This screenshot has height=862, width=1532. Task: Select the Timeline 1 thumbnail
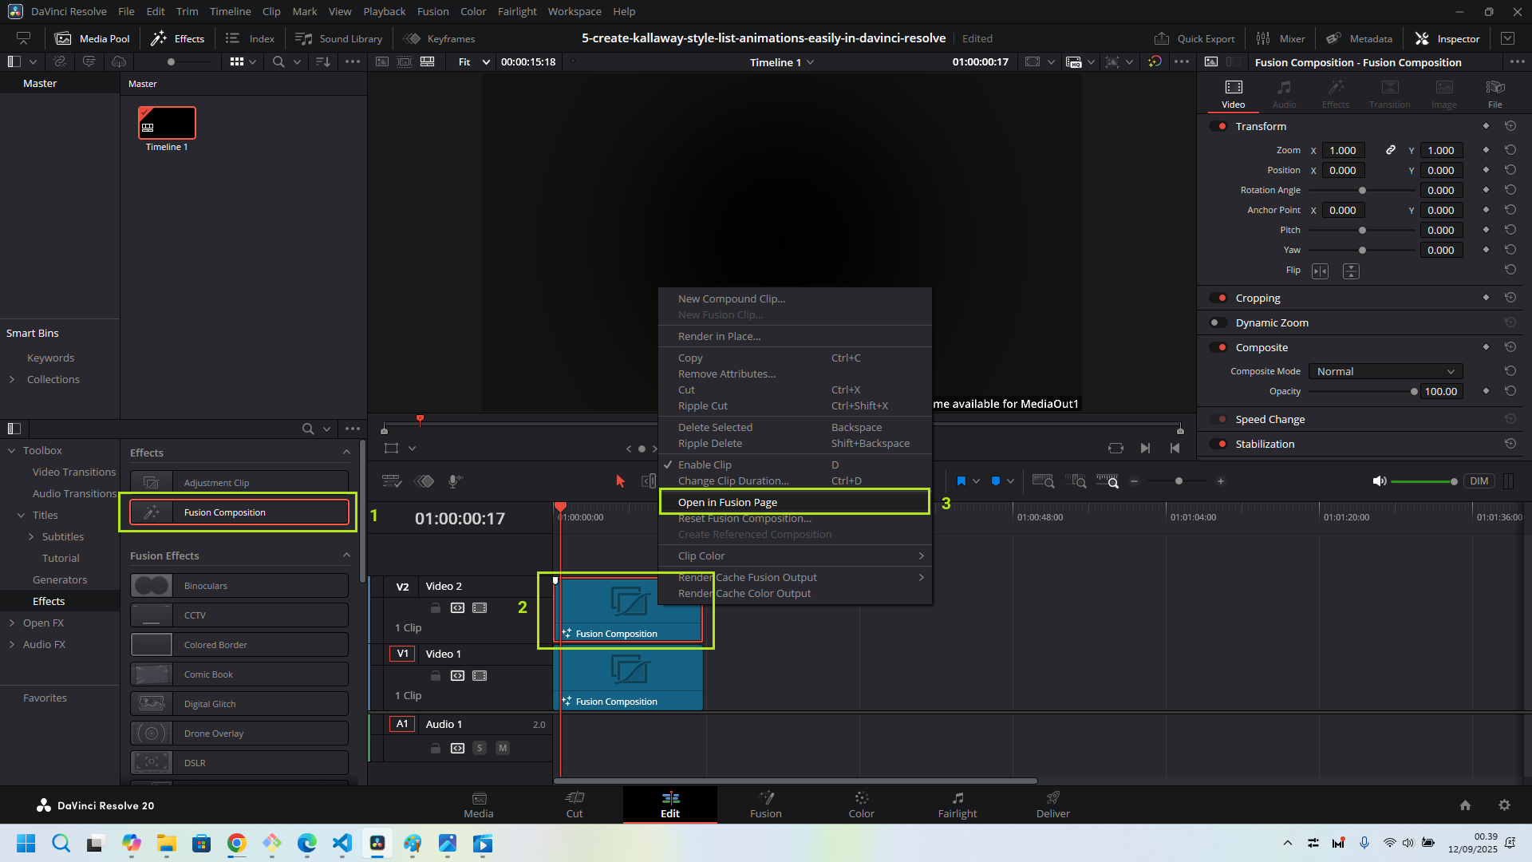[x=167, y=123]
